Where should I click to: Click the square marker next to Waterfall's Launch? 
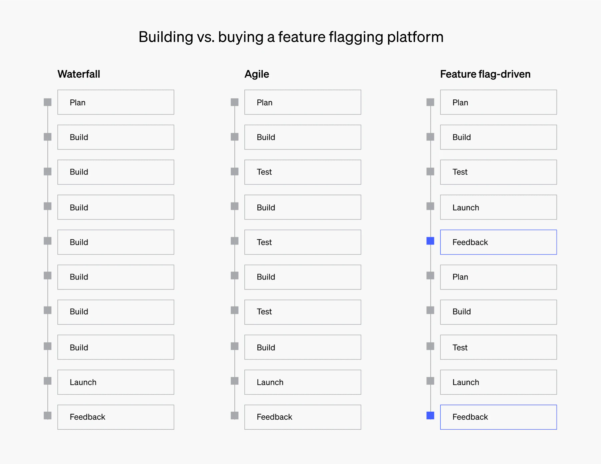[48, 381]
